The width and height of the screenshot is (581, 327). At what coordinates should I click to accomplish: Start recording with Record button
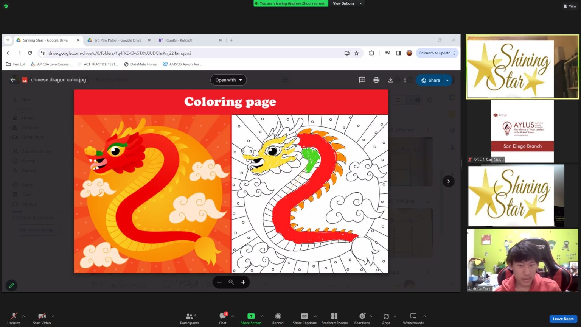(x=278, y=318)
